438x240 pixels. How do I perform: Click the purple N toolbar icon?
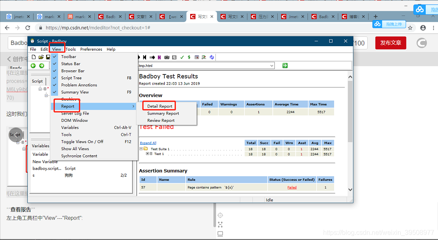pos(159,57)
